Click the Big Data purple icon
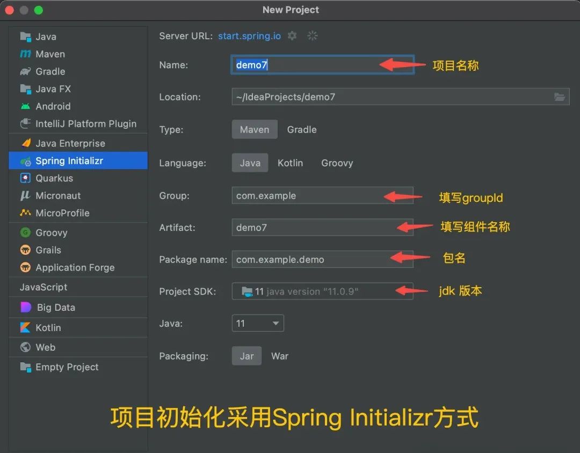The height and width of the screenshot is (453, 580). pos(26,308)
